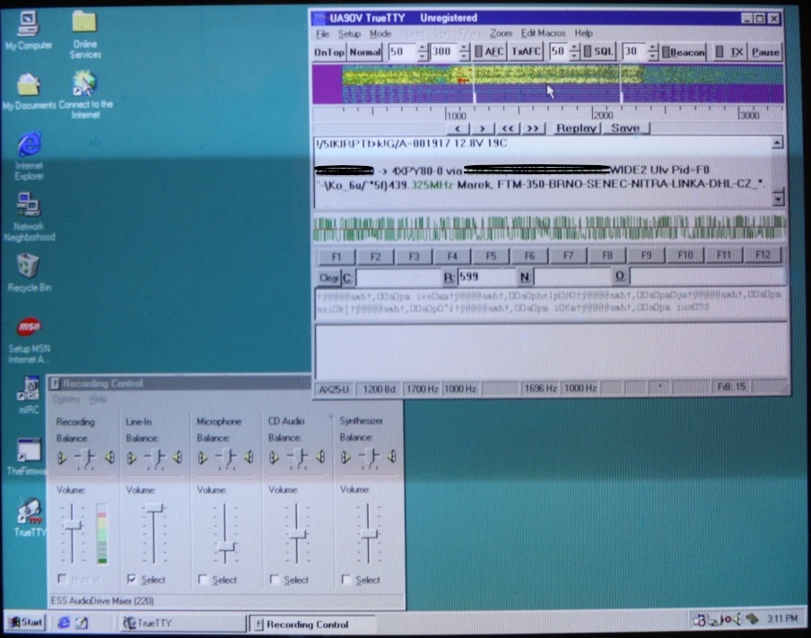Click the F5 macro button
This screenshot has height=638, width=811.
point(491,256)
